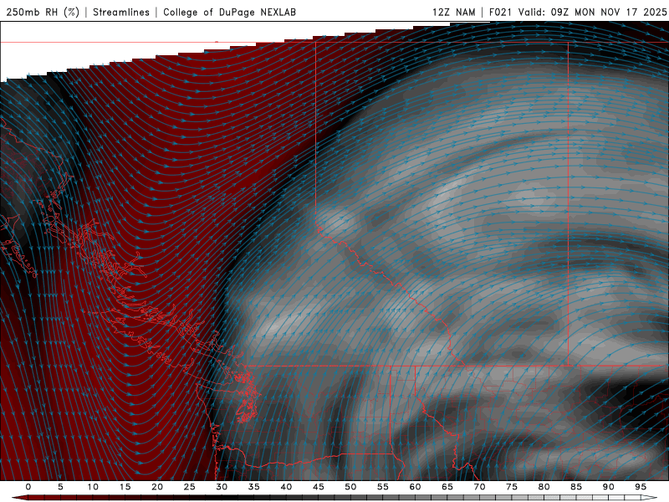Click 'Valid: 09Z MON NOV 17 2025' text
669x502 pixels.
(592, 12)
